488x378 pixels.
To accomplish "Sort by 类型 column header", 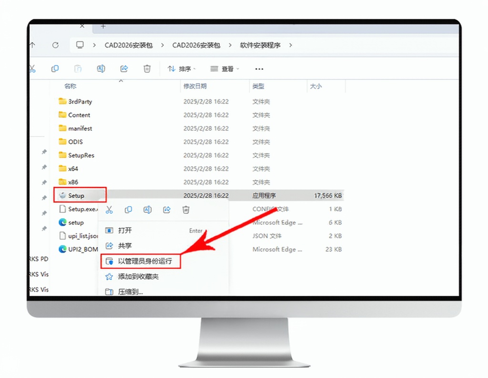I will click(x=258, y=86).
